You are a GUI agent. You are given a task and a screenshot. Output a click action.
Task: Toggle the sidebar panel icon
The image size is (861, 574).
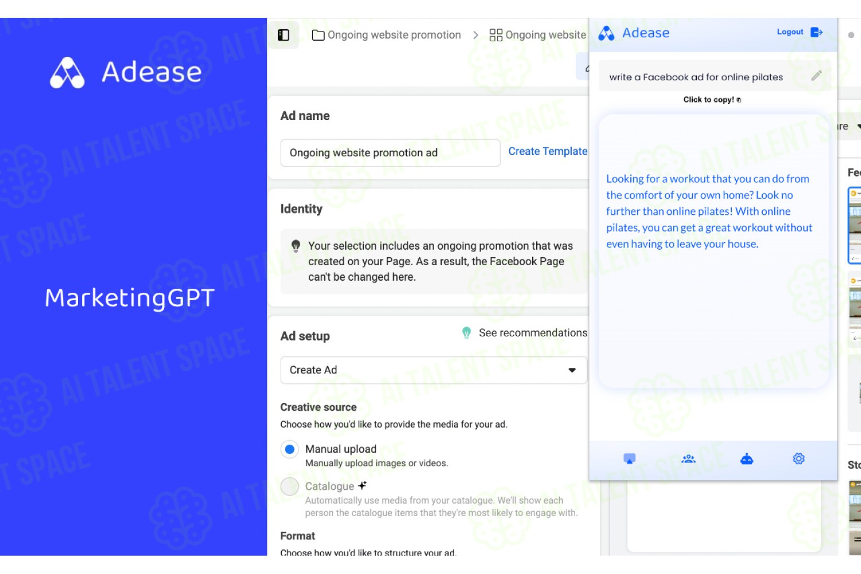pos(284,35)
